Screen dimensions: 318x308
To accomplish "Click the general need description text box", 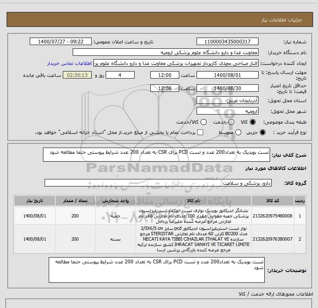I will coord(157,155).
